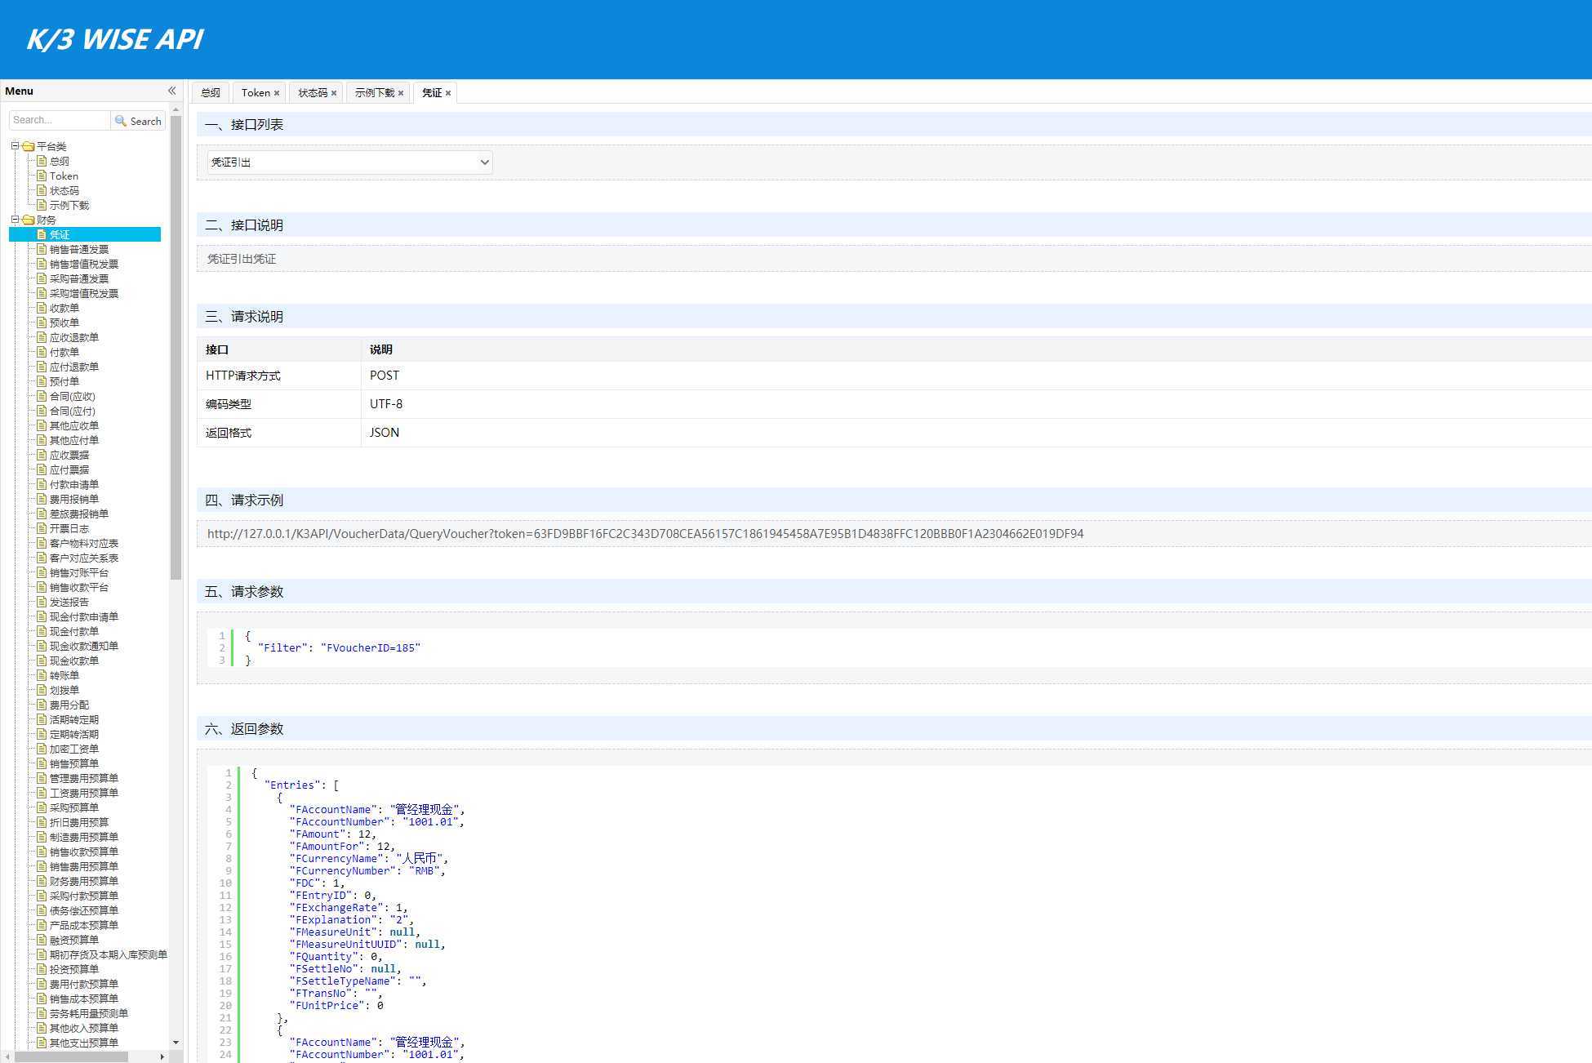Switch to the 总纲 tab
Image resolution: width=1592 pixels, height=1063 pixels.
[210, 93]
